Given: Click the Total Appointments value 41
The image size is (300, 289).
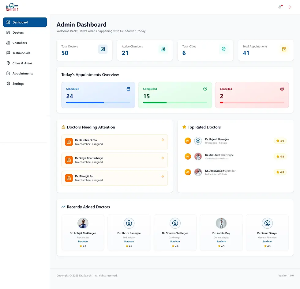Looking at the screenshot, I should [246, 53].
